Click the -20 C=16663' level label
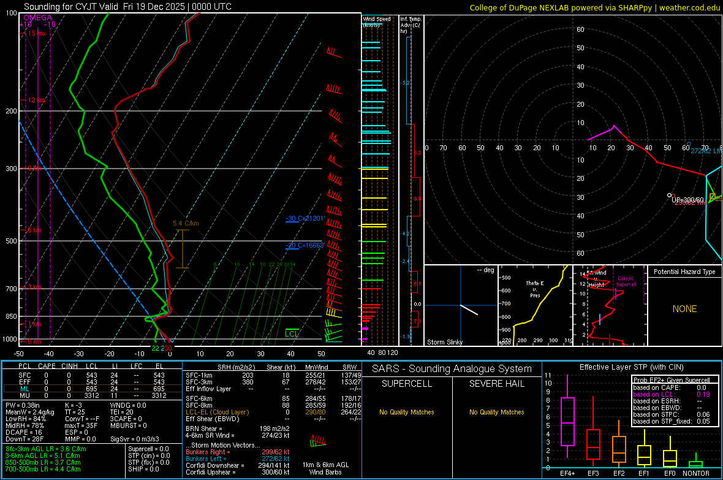 [x=305, y=246]
